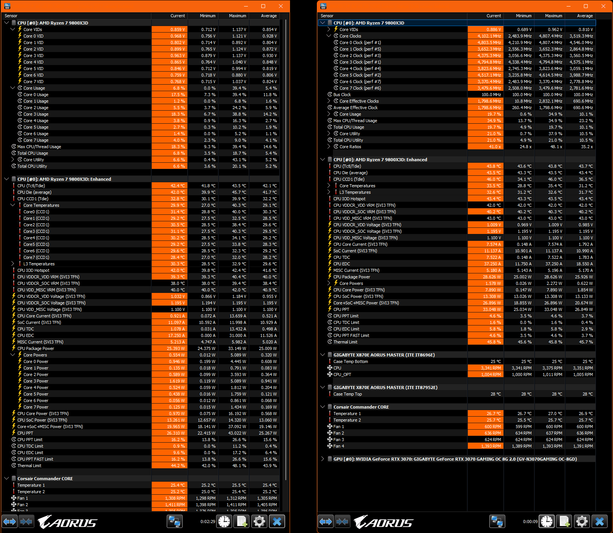Select "CPU Package Power" row in the left window

point(141,348)
